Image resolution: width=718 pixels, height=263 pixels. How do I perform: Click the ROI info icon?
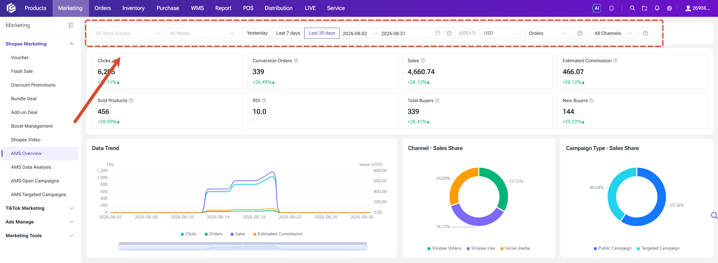[264, 101]
